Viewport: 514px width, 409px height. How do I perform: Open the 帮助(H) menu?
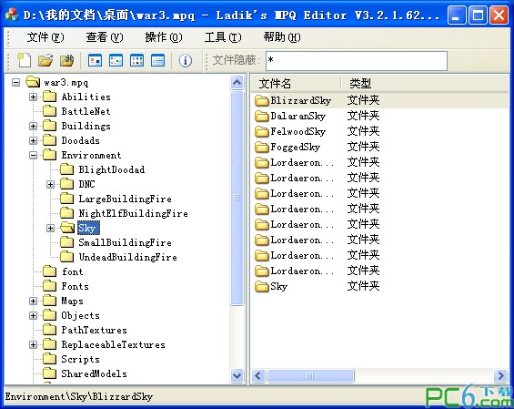point(282,37)
